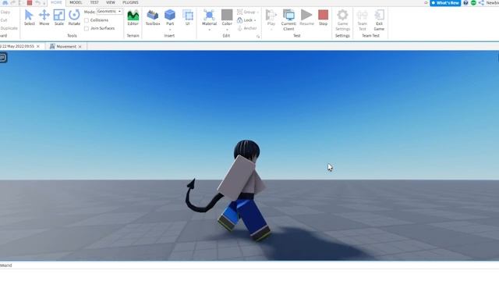Image resolution: width=499 pixels, height=281 pixels.
Task: Open the in-game chat icon in viewport
Action: (3, 58)
